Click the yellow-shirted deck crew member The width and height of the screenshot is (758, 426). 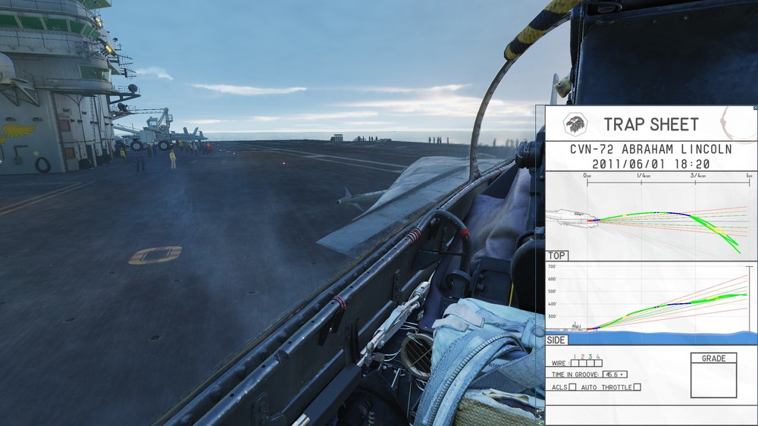point(173,160)
